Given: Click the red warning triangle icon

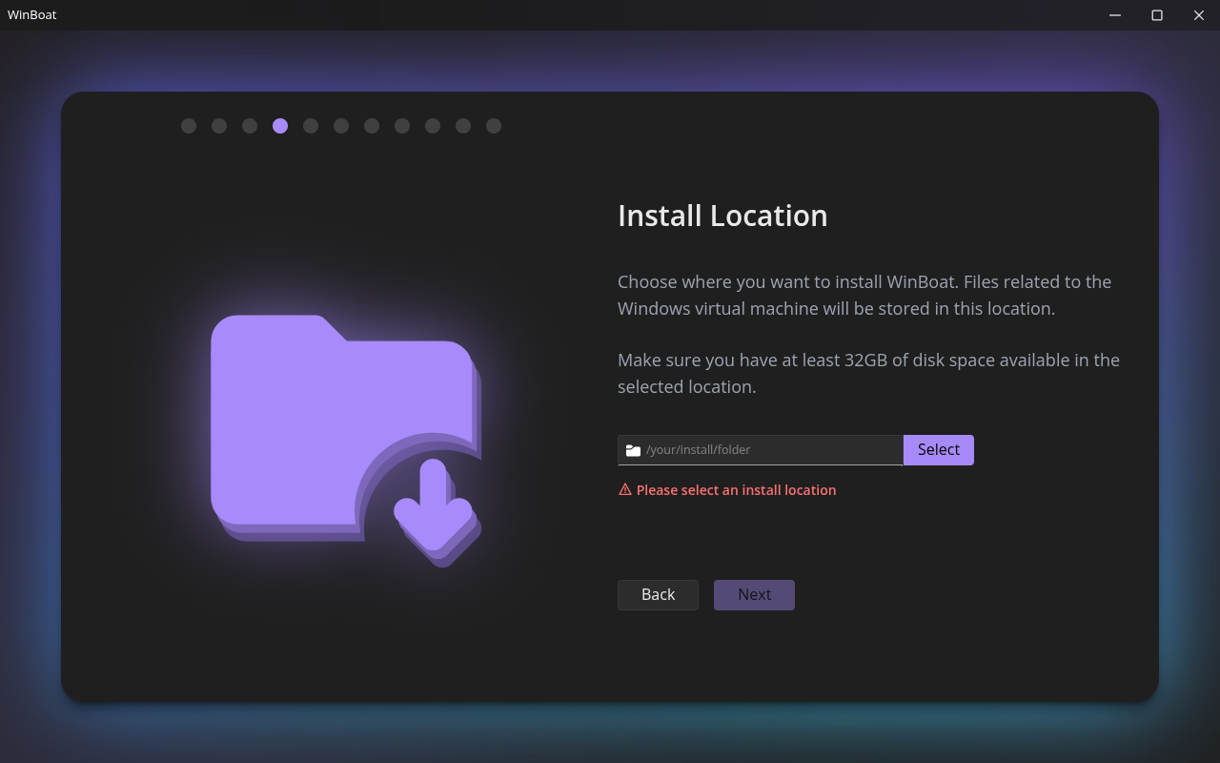Looking at the screenshot, I should coord(625,489).
